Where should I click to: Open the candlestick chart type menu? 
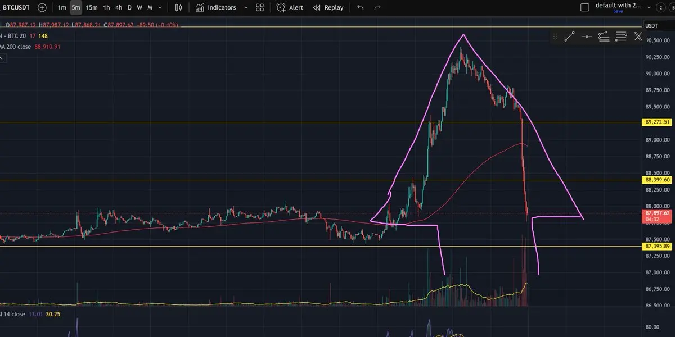click(x=179, y=8)
